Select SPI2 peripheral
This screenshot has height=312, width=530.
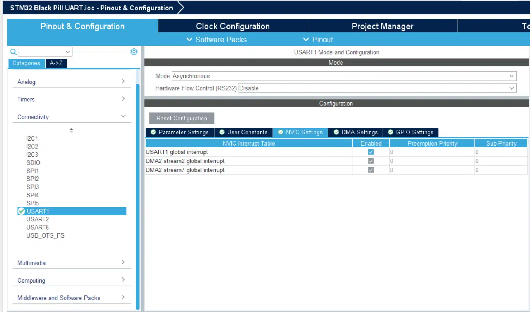coord(32,179)
